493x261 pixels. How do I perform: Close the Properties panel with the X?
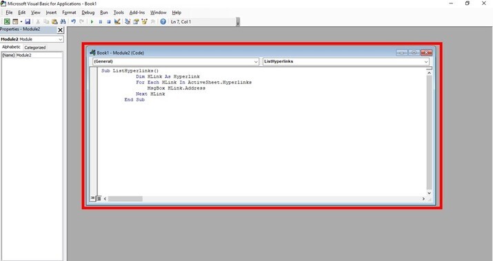[x=61, y=30]
